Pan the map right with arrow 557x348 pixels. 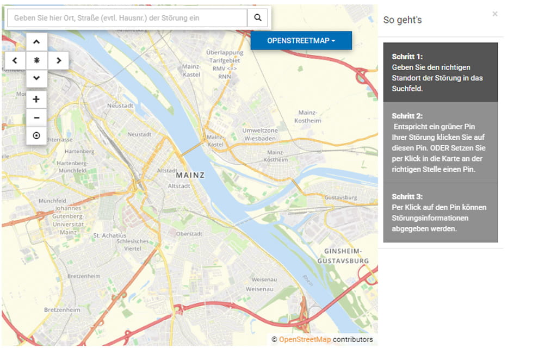pos(58,60)
